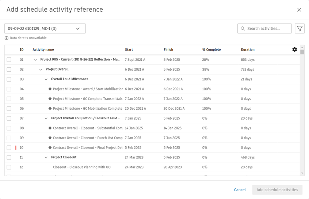Screen dimensions: 309x199
Task: Collapse the Overall Land Milestones group
Action: 46,79
